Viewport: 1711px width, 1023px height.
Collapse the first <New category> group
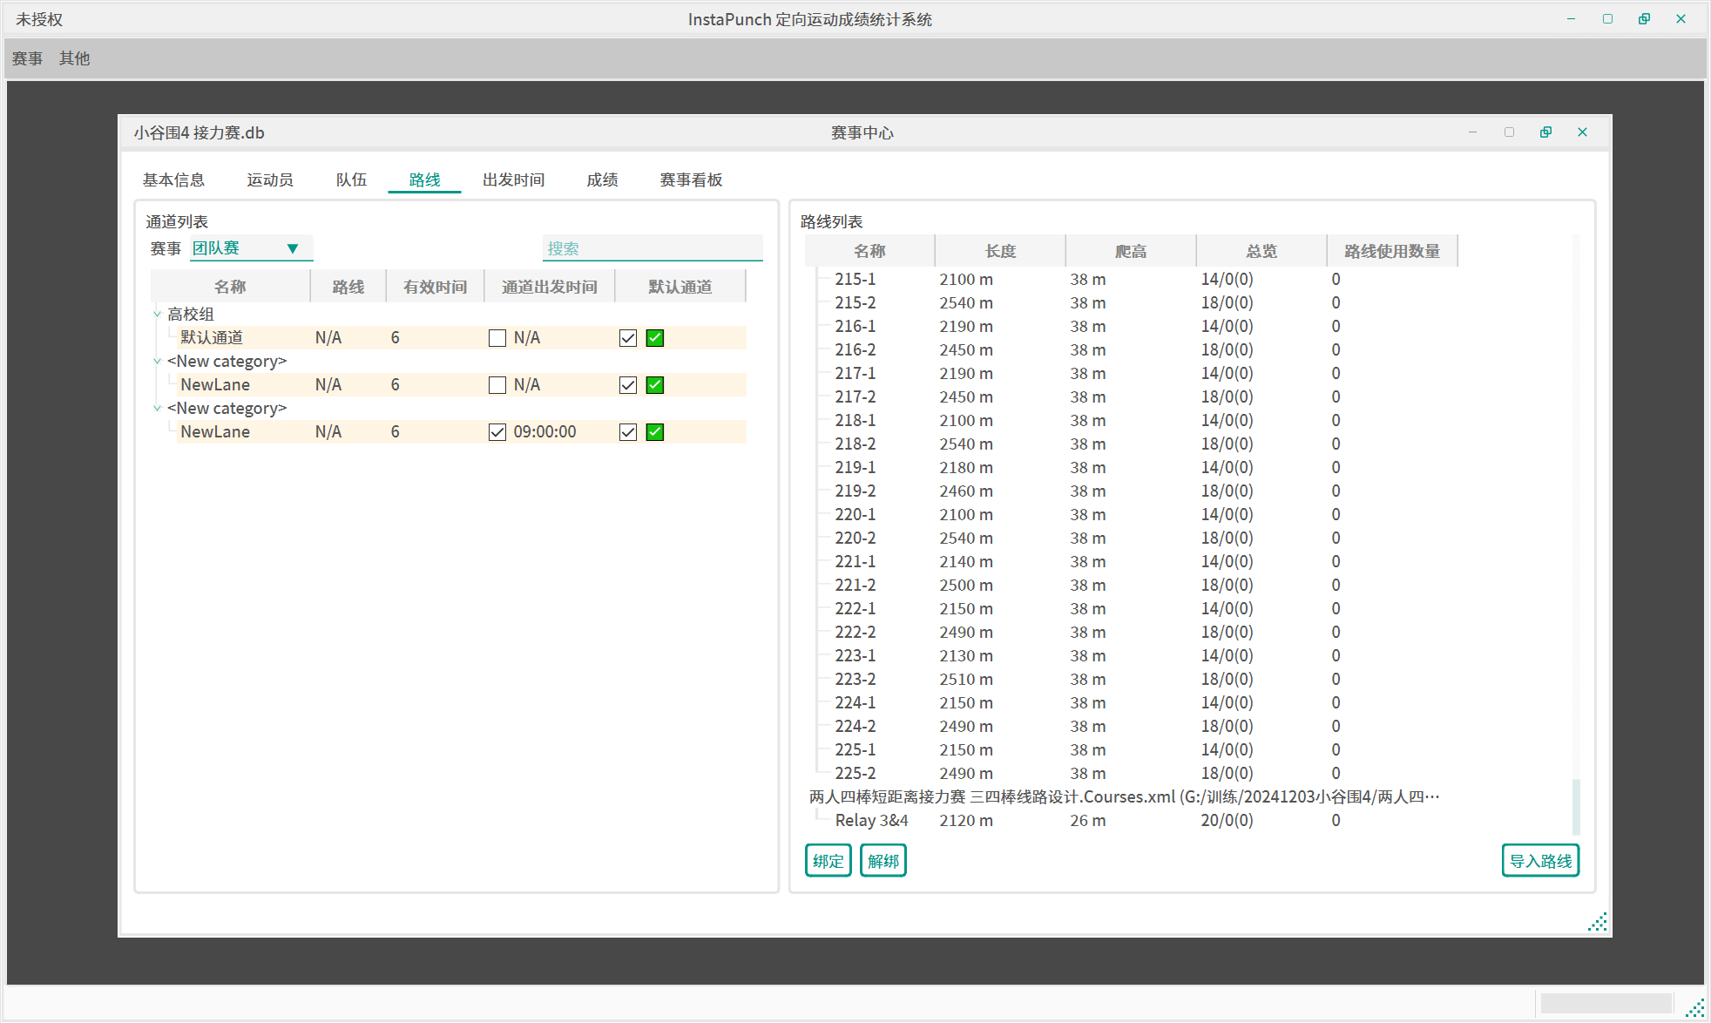tap(157, 362)
